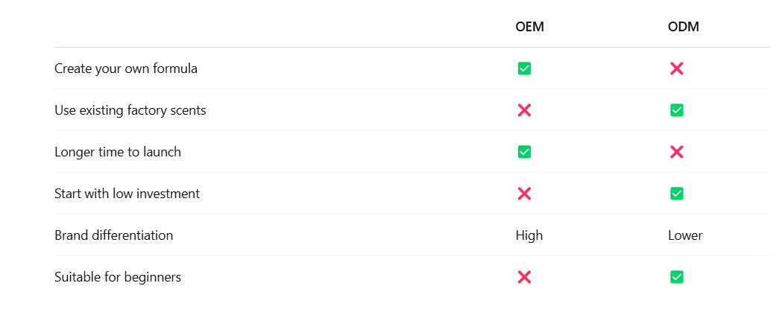Click OEM green check for Create your own formula
This screenshot has width=779, height=321.
524,69
